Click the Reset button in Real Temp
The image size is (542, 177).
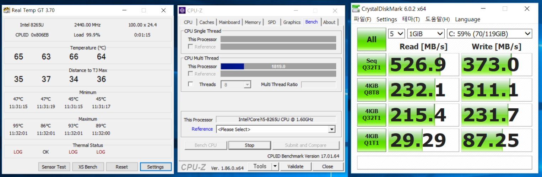(x=122, y=167)
